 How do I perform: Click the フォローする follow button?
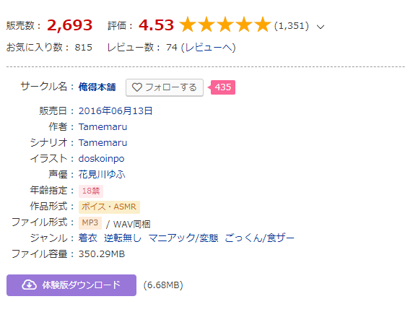[165, 87]
